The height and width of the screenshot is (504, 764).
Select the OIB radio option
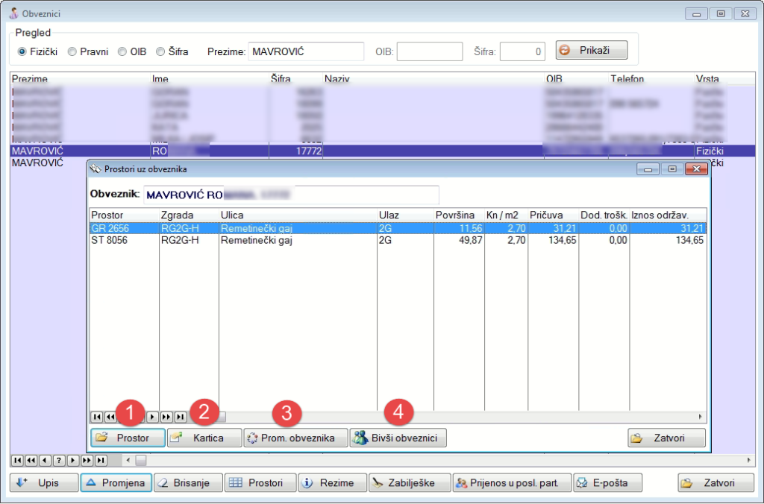[123, 52]
